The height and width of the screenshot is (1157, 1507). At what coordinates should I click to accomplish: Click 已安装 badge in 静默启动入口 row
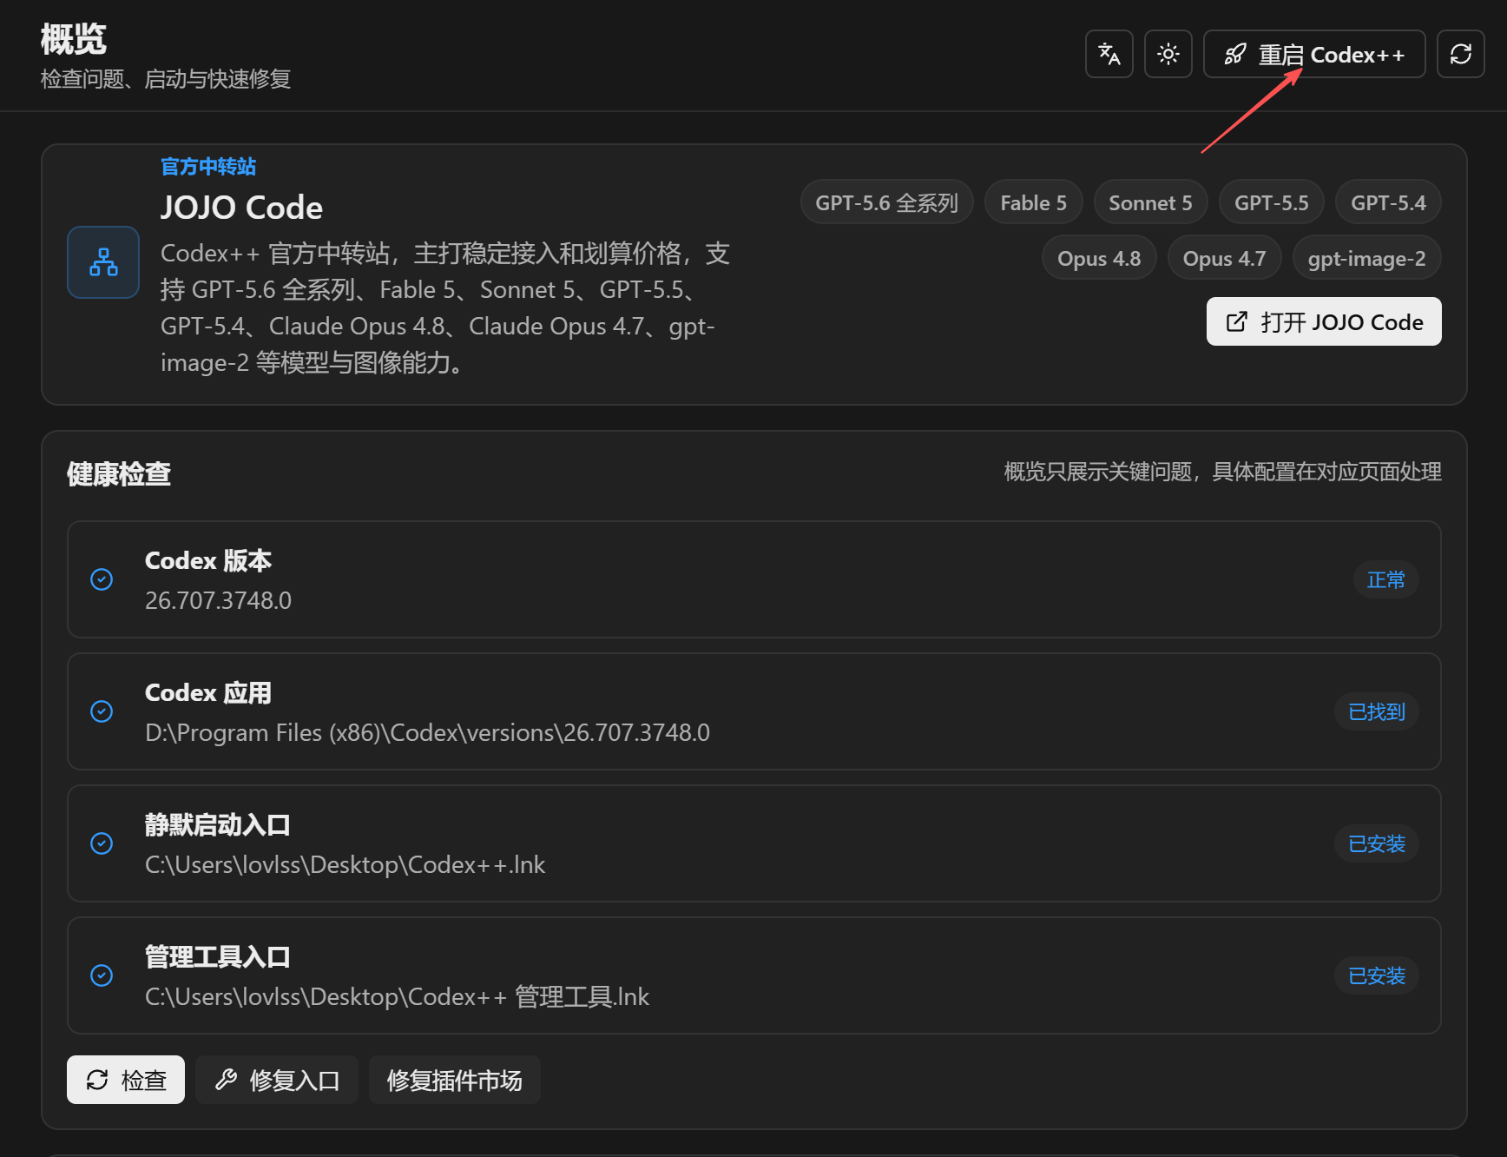click(x=1377, y=843)
